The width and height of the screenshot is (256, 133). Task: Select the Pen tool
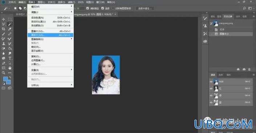[3, 63]
